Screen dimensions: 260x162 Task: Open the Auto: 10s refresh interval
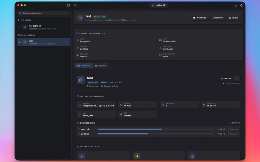click(x=226, y=79)
